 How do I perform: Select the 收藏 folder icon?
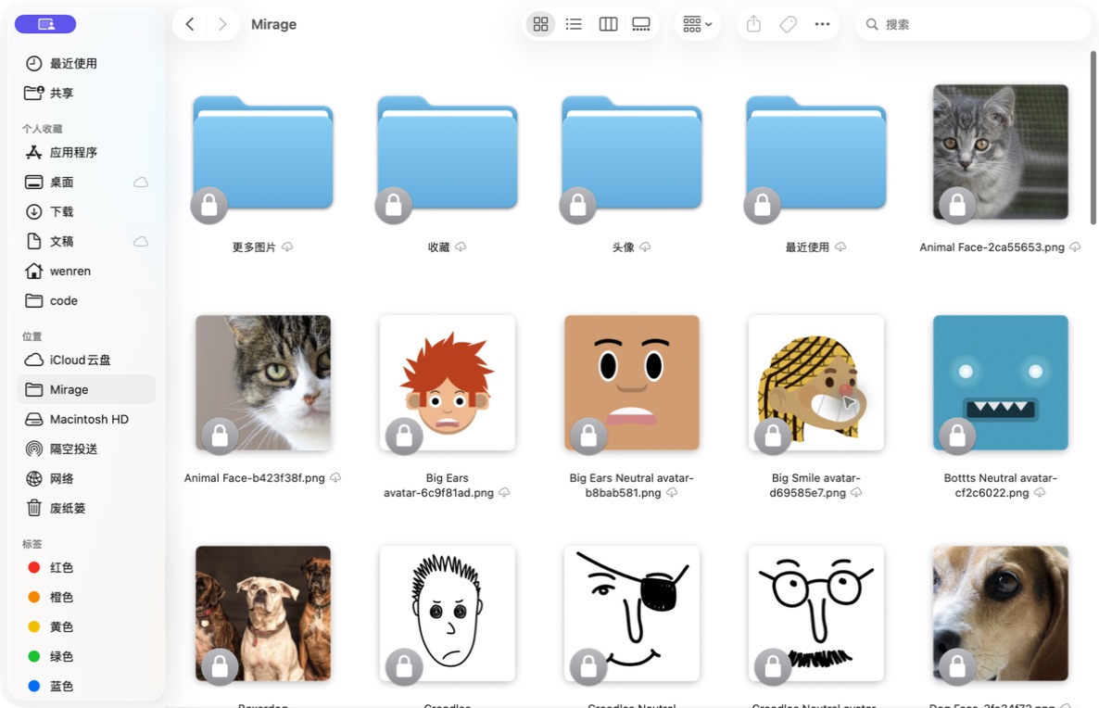pos(448,153)
